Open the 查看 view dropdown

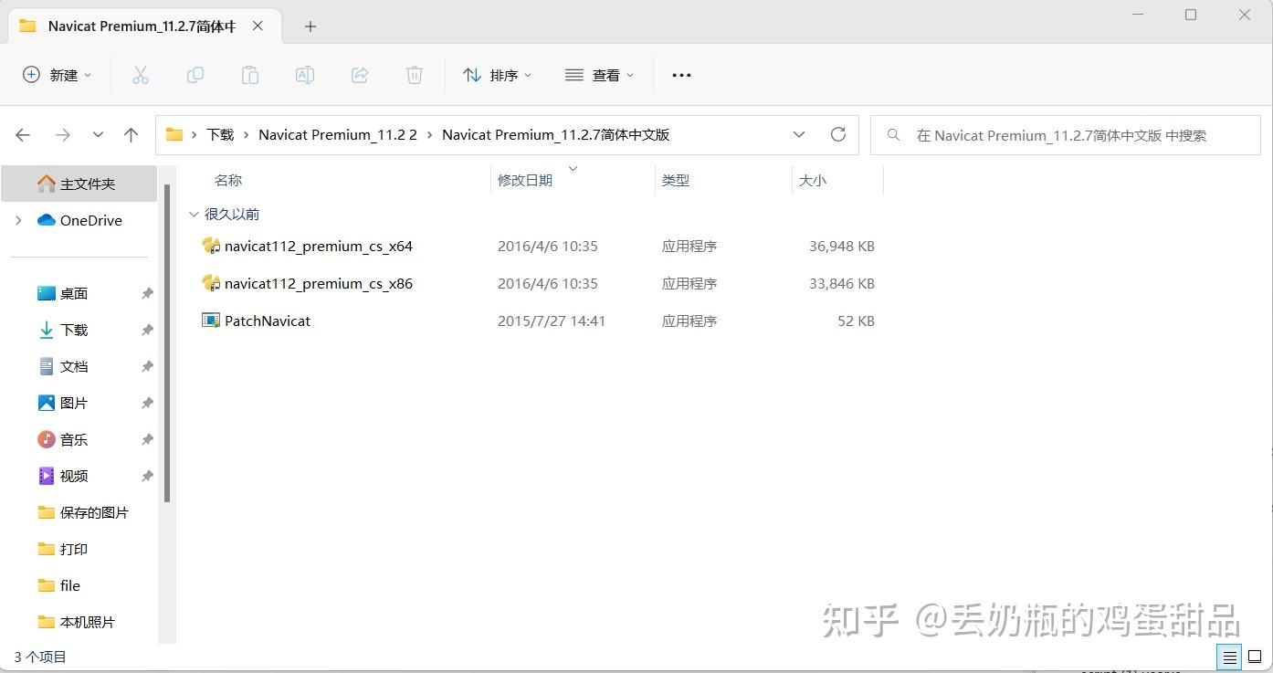pos(599,75)
